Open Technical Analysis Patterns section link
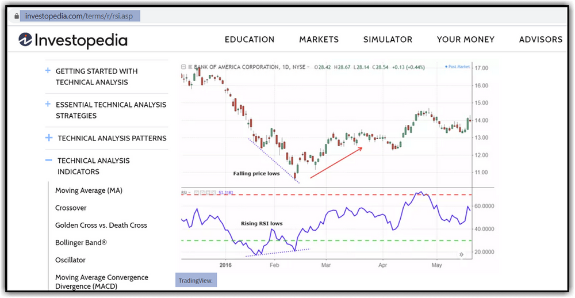This screenshot has height=298, width=575. [x=112, y=138]
